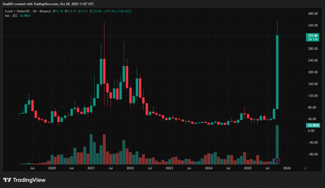Click the TradingView logo at bottom left

pyautogui.click(x=24, y=180)
